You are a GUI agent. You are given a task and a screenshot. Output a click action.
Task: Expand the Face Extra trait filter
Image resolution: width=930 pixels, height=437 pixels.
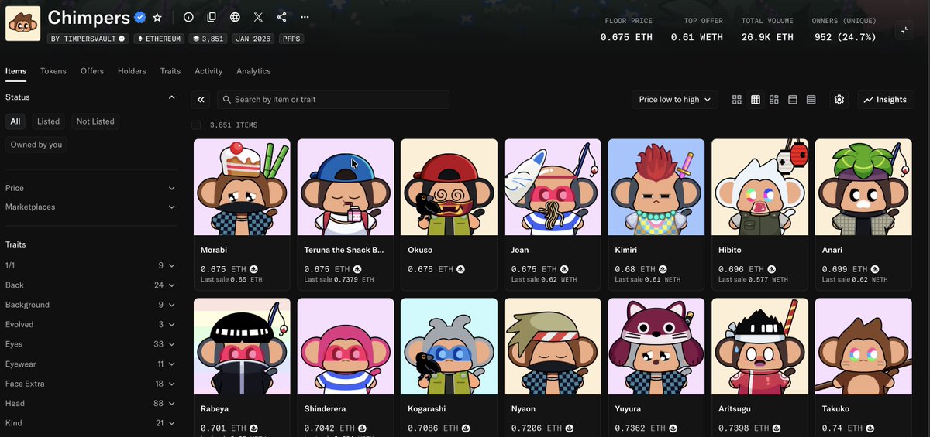[91, 384]
